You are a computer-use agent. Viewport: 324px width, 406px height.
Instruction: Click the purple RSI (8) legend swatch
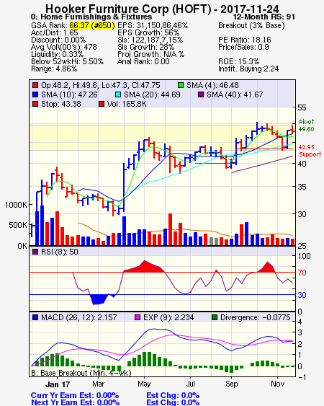[35, 252]
